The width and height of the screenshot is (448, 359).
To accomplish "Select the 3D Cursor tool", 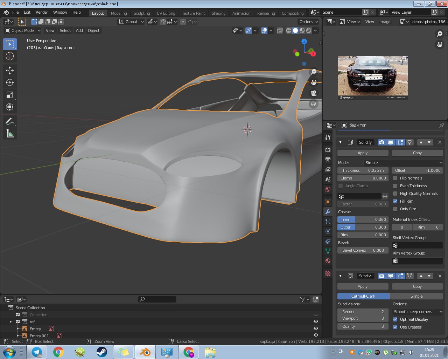I will (x=10, y=56).
